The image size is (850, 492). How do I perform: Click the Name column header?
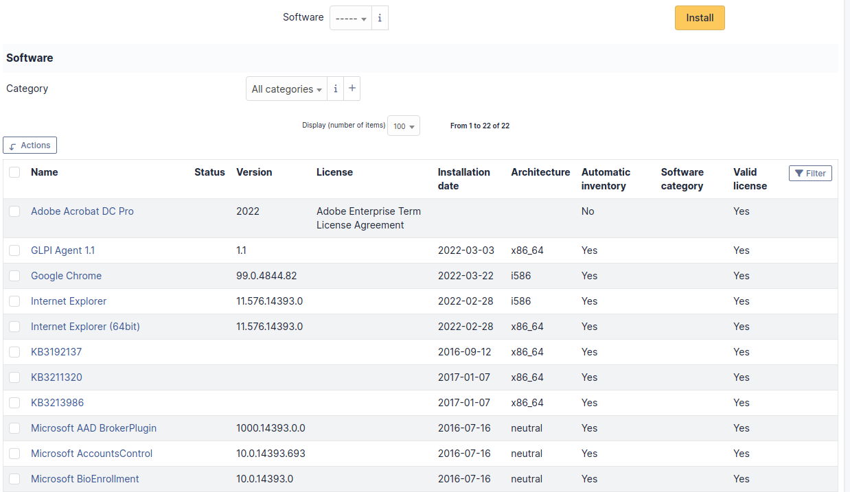pyautogui.click(x=44, y=172)
